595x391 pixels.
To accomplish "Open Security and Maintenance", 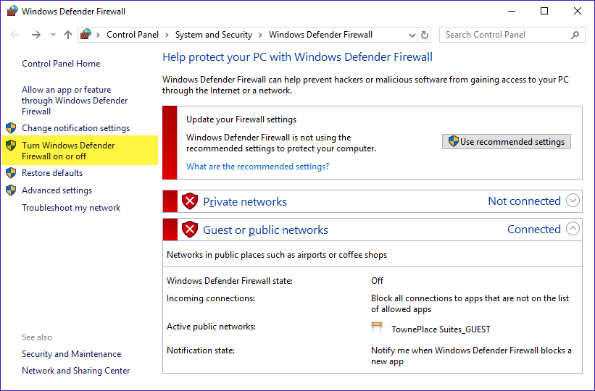I will coord(71,354).
